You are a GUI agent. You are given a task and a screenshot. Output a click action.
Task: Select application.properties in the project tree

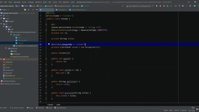[21, 57]
